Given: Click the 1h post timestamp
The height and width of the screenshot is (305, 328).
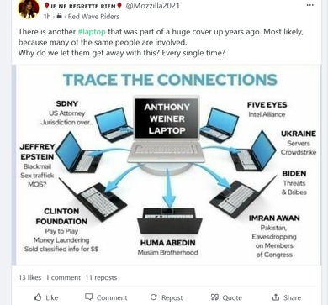Looking at the screenshot, I should coord(47,17).
